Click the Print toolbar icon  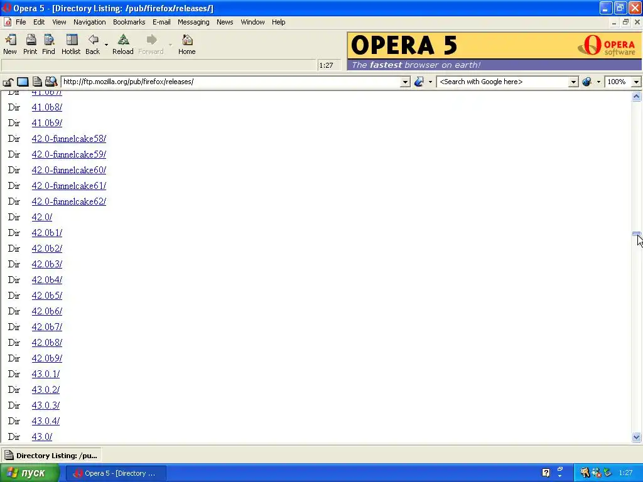point(30,45)
